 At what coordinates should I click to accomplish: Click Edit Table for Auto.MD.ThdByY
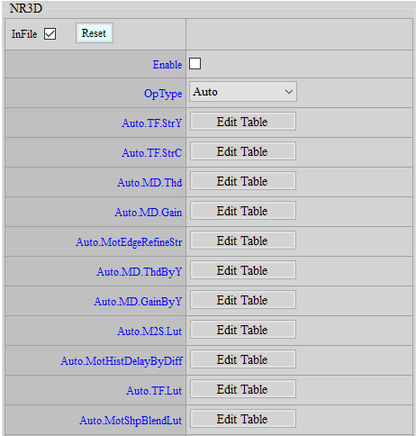pos(243,270)
